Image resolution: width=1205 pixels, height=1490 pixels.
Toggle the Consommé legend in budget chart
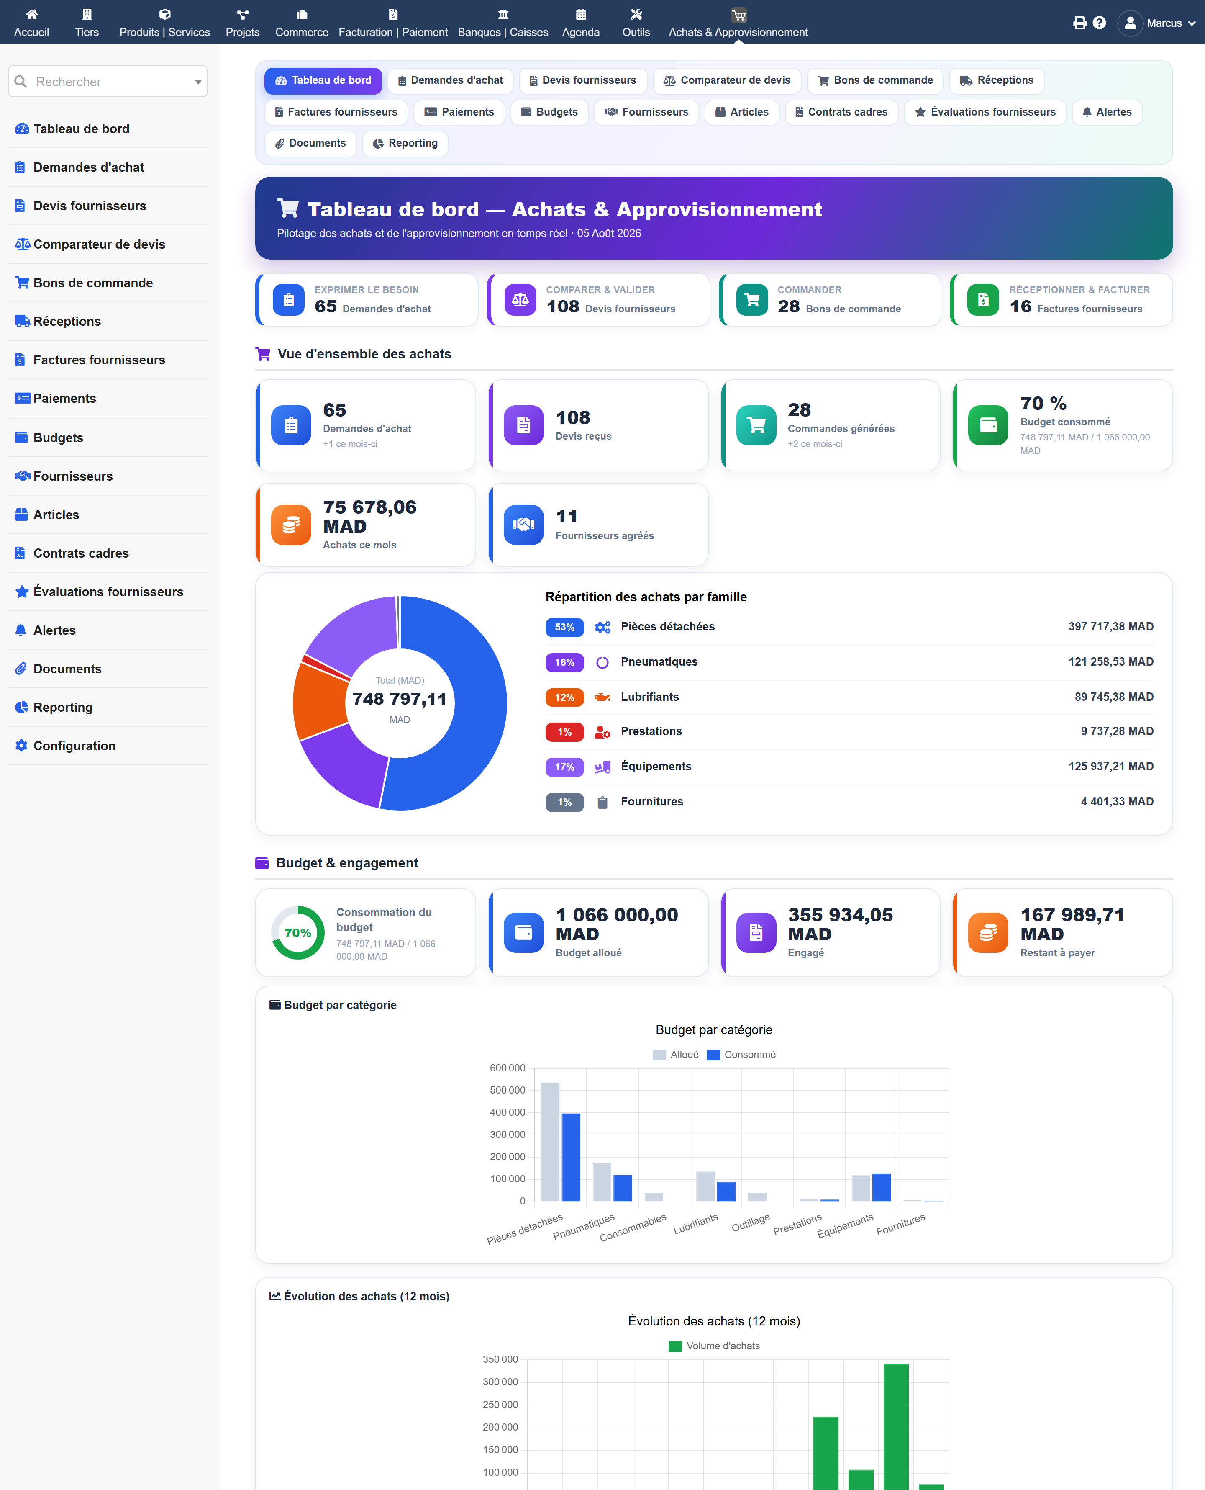741,1054
